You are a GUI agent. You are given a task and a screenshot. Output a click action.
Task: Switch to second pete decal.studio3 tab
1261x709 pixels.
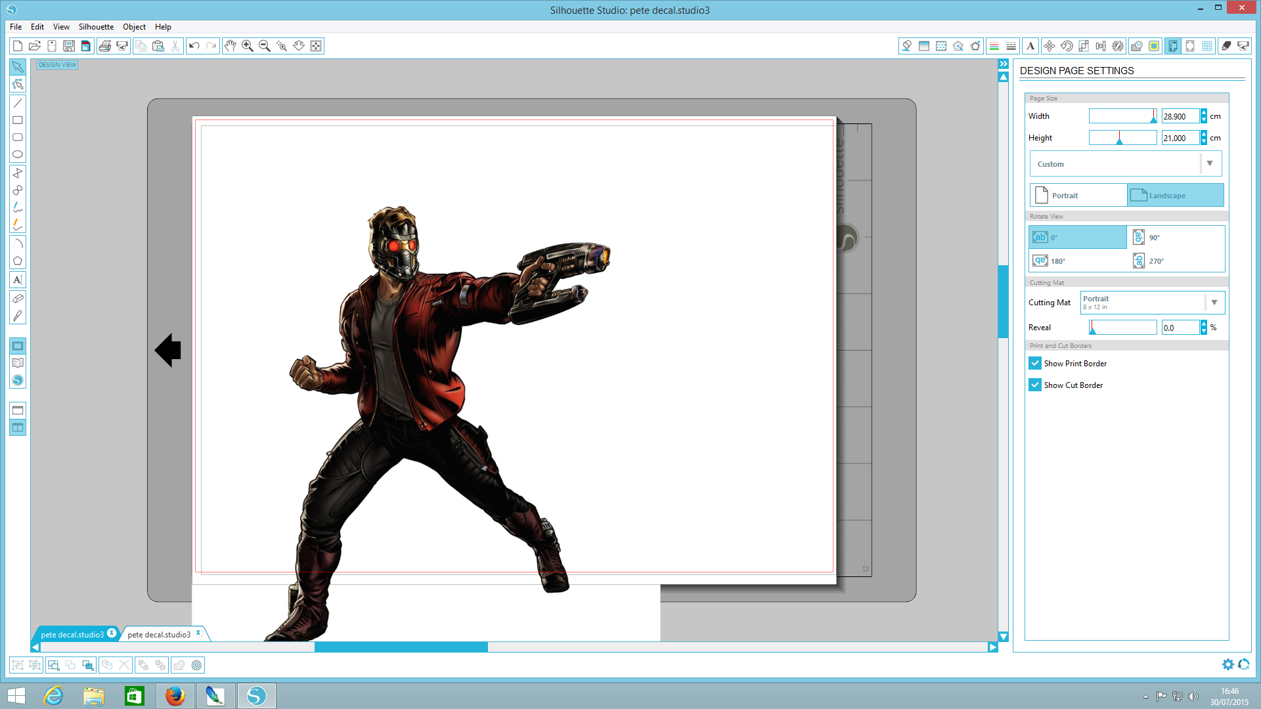click(x=160, y=634)
